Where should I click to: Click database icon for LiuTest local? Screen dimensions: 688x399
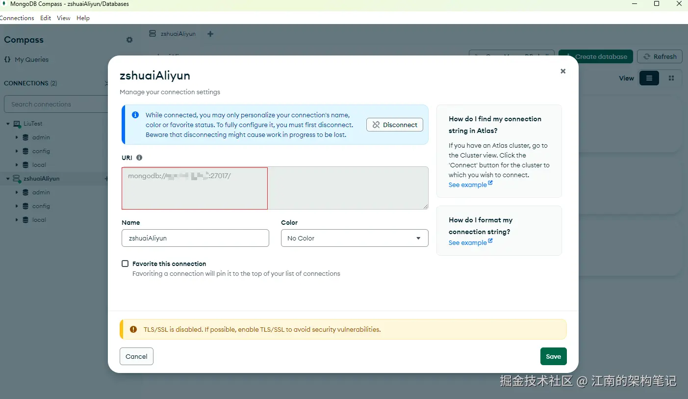[x=25, y=165]
